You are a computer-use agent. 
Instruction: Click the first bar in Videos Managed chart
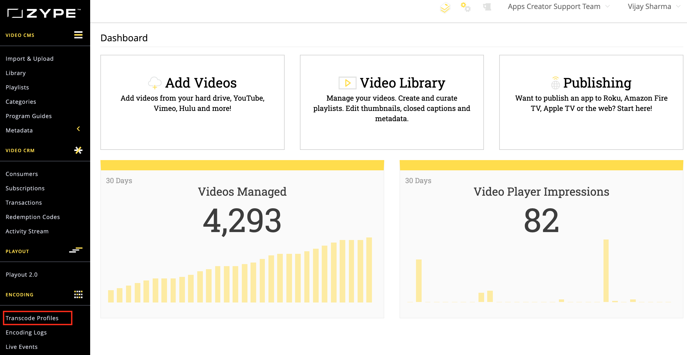(111, 296)
